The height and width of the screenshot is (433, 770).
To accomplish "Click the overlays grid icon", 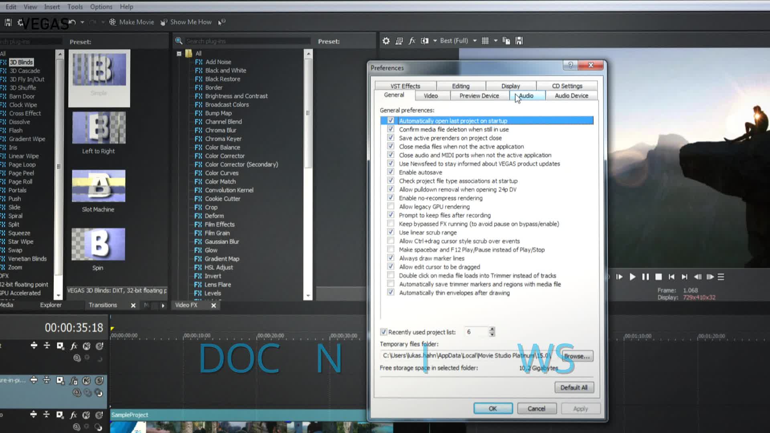I will 485,41.
